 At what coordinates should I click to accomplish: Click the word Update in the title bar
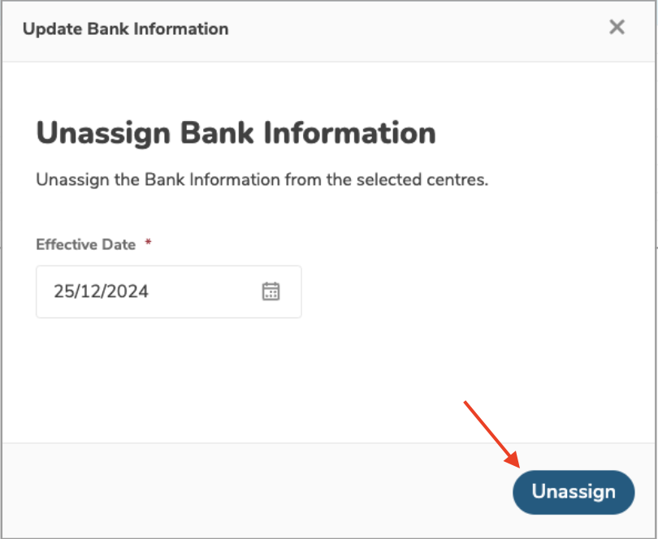coord(47,29)
